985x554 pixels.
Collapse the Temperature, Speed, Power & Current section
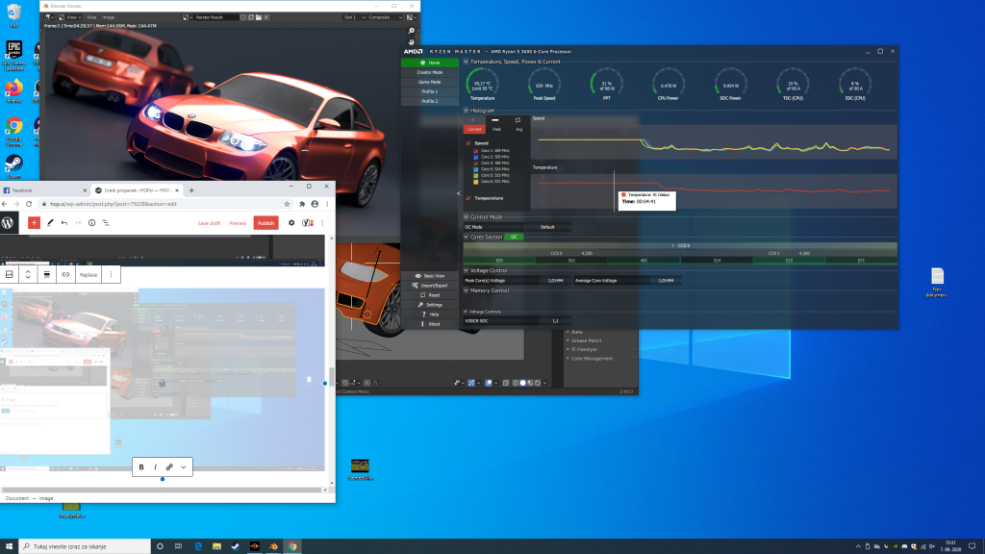tap(467, 62)
